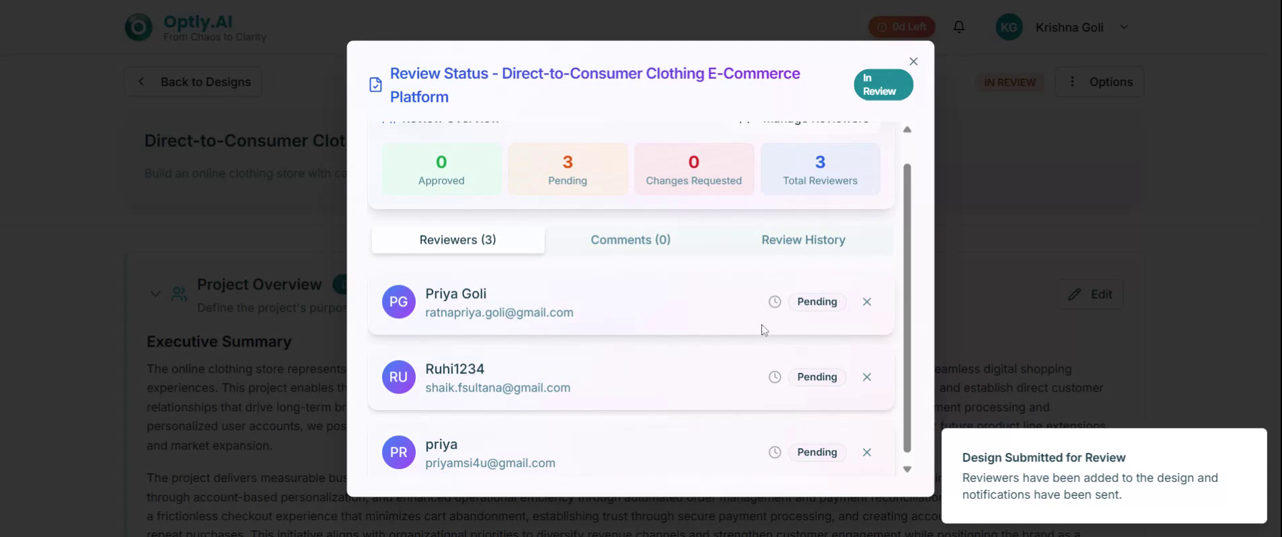Image resolution: width=1282 pixels, height=537 pixels.
Task: Click the clock icon beside Priya Goli's status
Action: coord(774,302)
